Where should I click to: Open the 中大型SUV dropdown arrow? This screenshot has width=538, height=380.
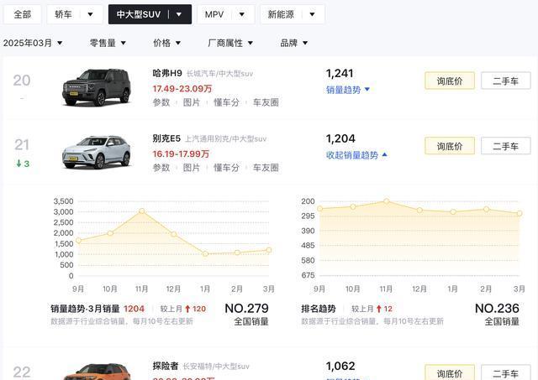pos(178,14)
